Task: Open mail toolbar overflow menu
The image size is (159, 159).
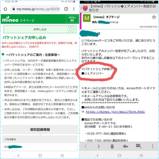Action: click(x=153, y=146)
